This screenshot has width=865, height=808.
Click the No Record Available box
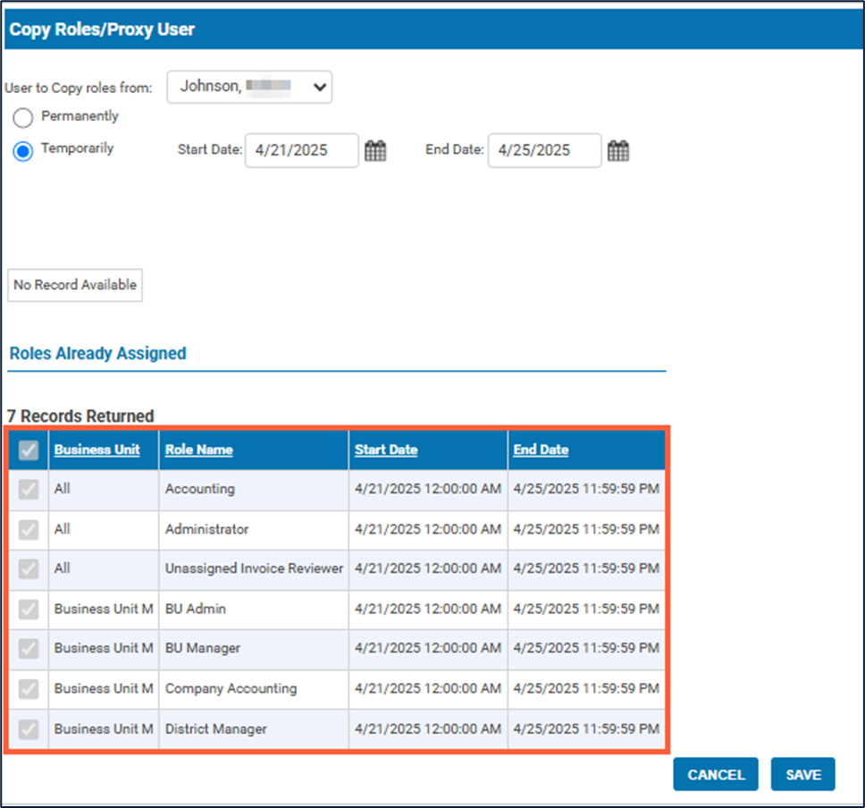[75, 285]
